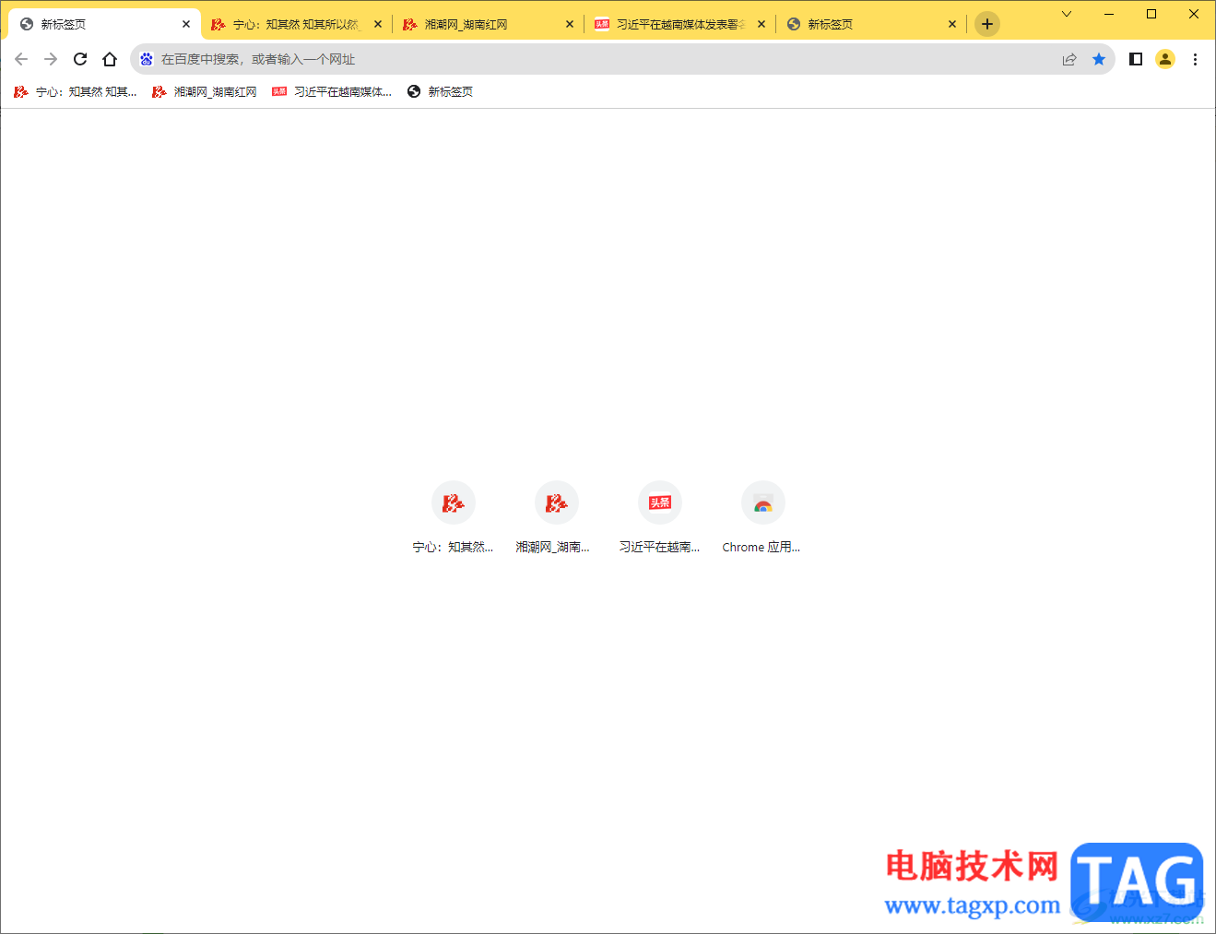Viewport: 1216px width, 934px height.
Task: Open the 习近平在越南... shortcut tile
Action: click(659, 518)
